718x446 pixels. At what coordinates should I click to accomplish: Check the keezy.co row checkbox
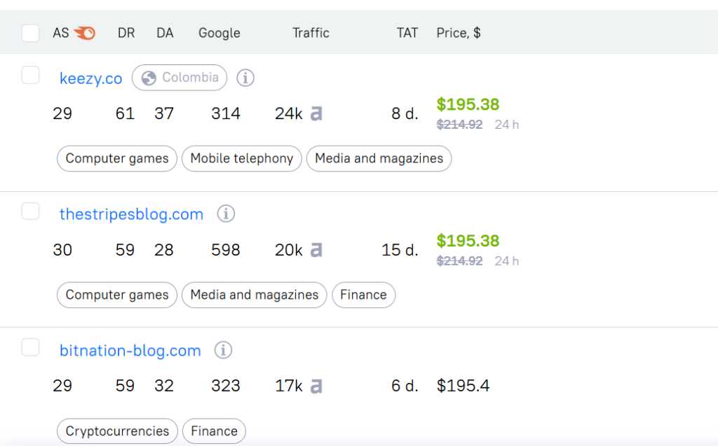(x=30, y=75)
